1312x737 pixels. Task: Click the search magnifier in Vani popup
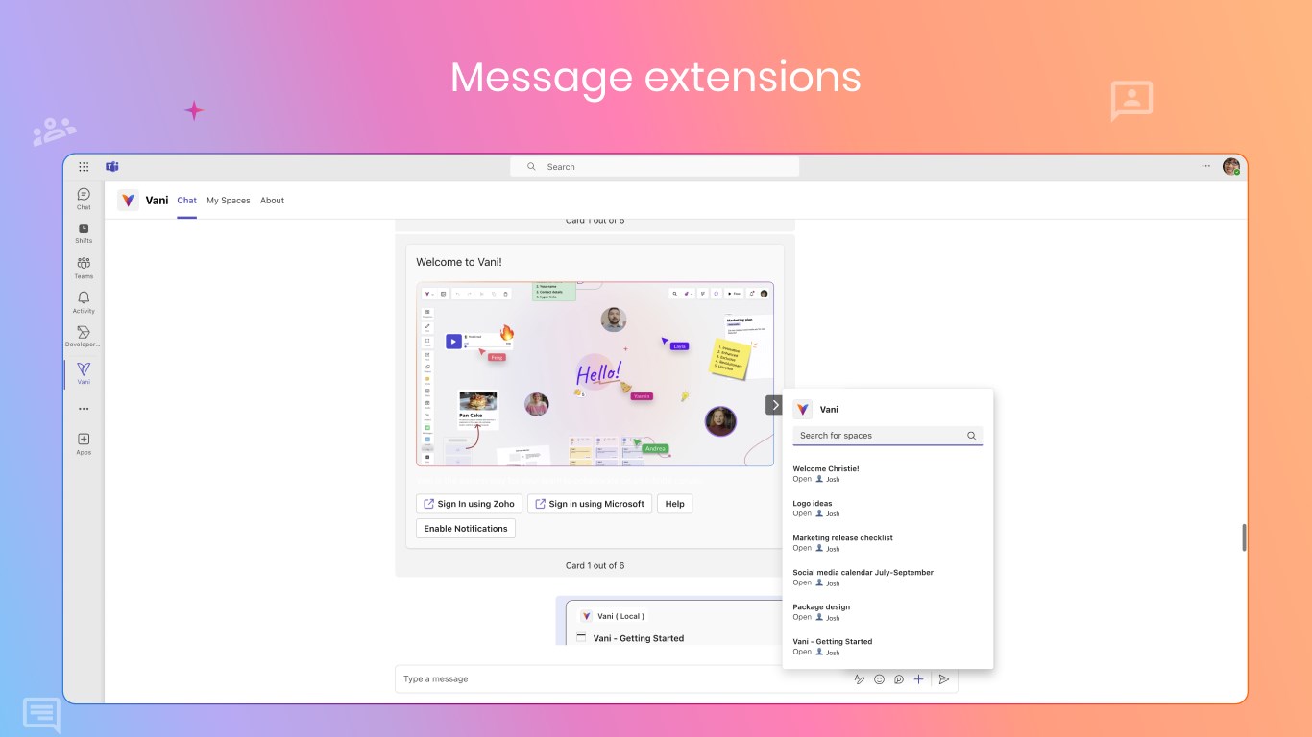971,436
